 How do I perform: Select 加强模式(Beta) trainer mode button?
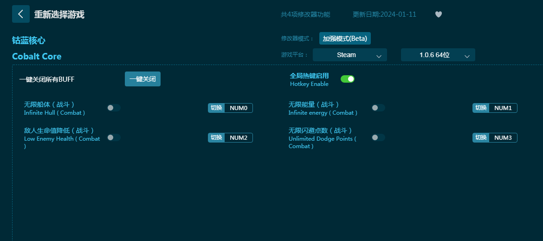pos(345,39)
